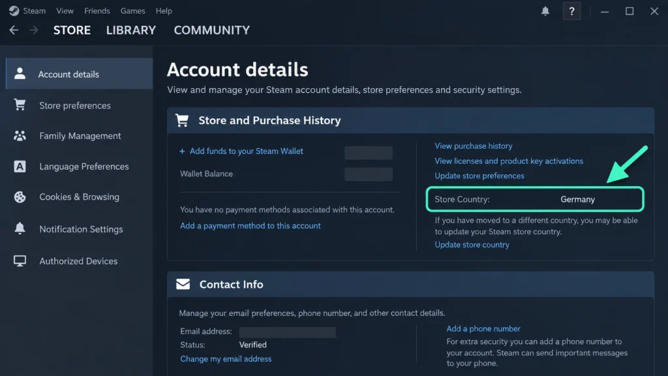Image resolution: width=668 pixels, height=376 pixels.
Task: Open Notification Settings in sidebar
Action: coord(80,229)
